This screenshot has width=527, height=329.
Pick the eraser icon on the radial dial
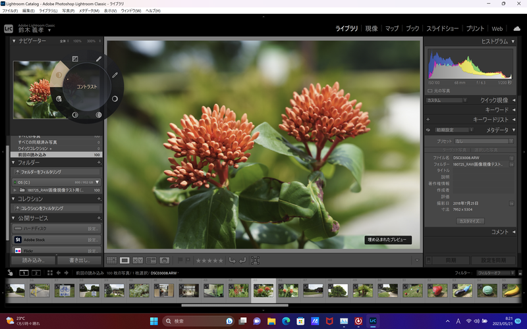click(x=115, y=75)
